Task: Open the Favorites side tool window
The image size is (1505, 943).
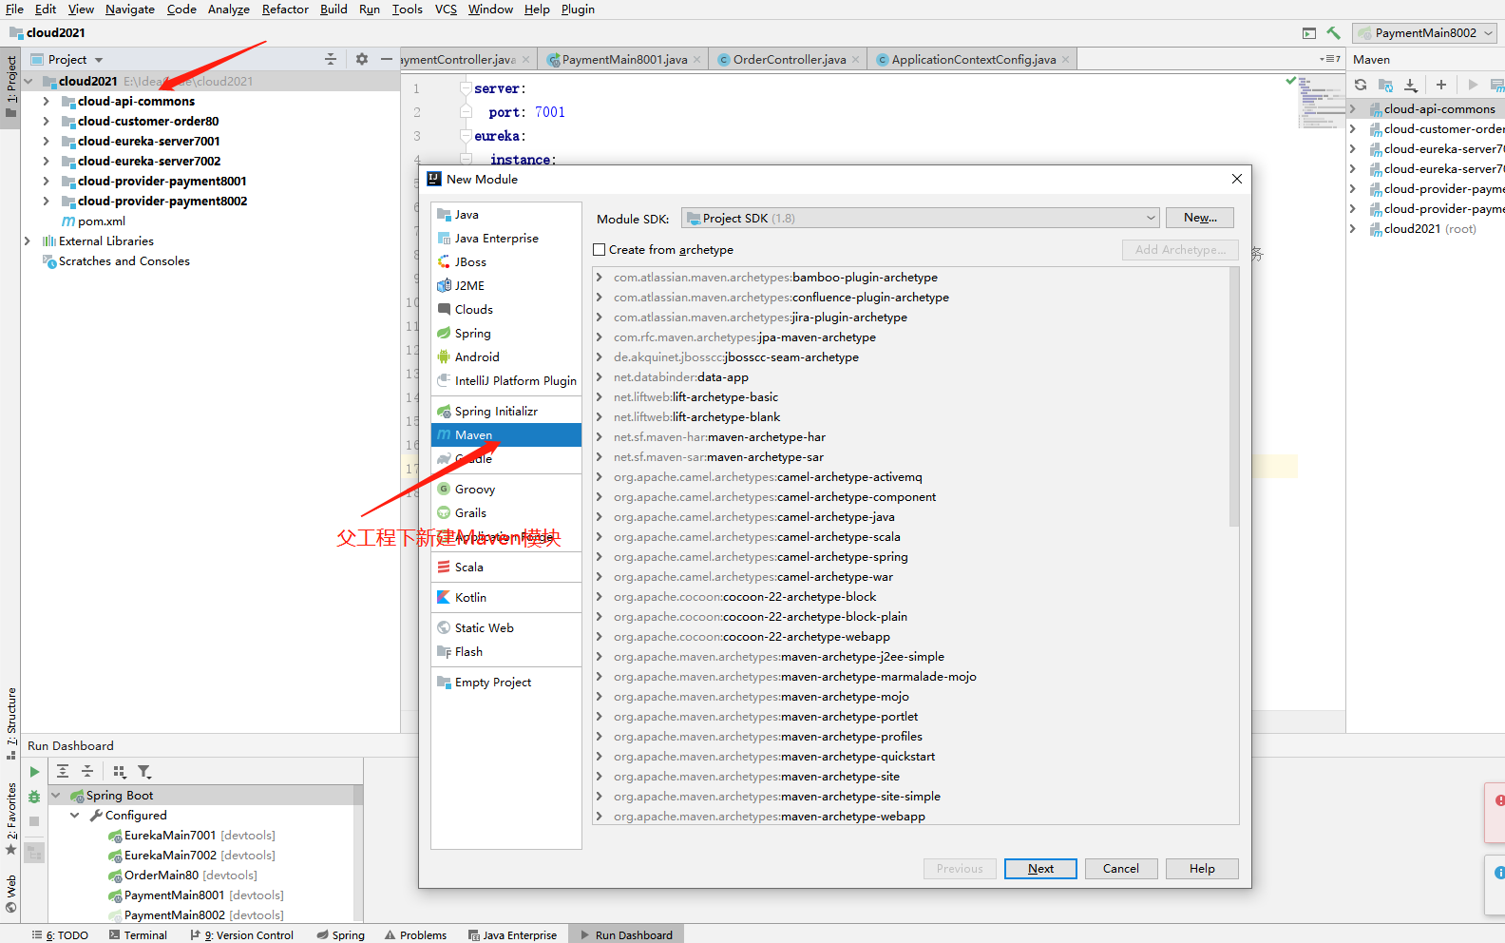Action: click(x=11, y=817)
